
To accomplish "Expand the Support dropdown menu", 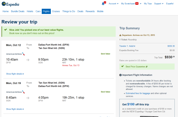I will tap(159, 4).
